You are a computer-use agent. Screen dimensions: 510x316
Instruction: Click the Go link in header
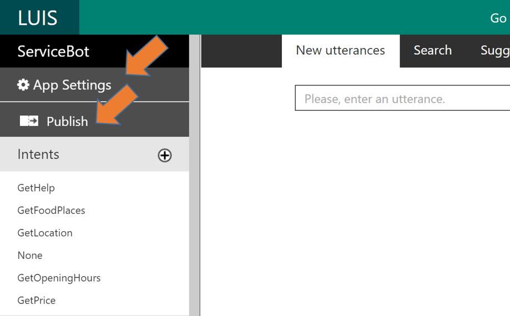tap(498, 18)
